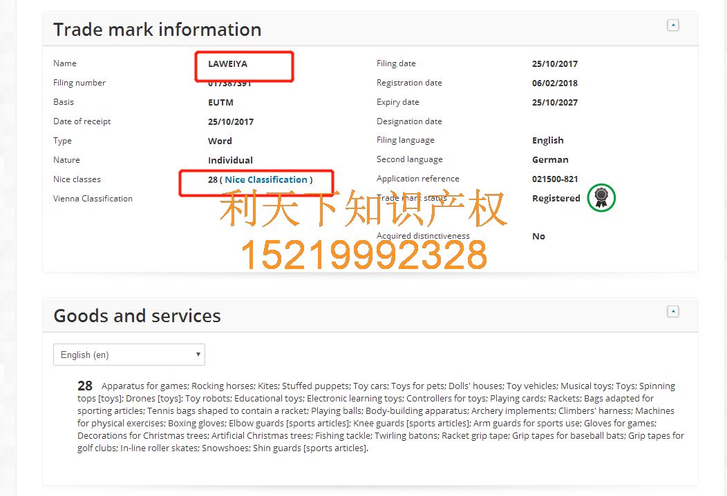
Task: Select the LAWEIYA trade mark name
Action: pos(227,64)
